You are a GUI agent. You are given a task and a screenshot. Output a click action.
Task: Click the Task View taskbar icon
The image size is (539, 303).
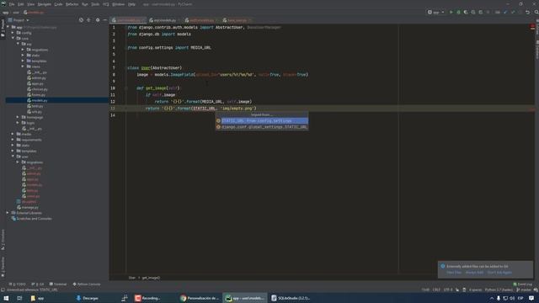(19, 298)
